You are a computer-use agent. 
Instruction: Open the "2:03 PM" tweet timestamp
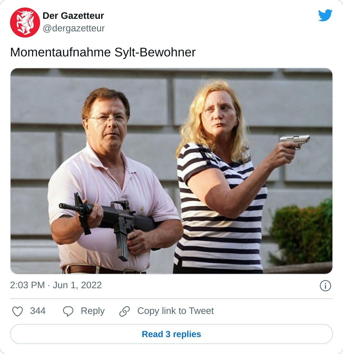point(27,285)
